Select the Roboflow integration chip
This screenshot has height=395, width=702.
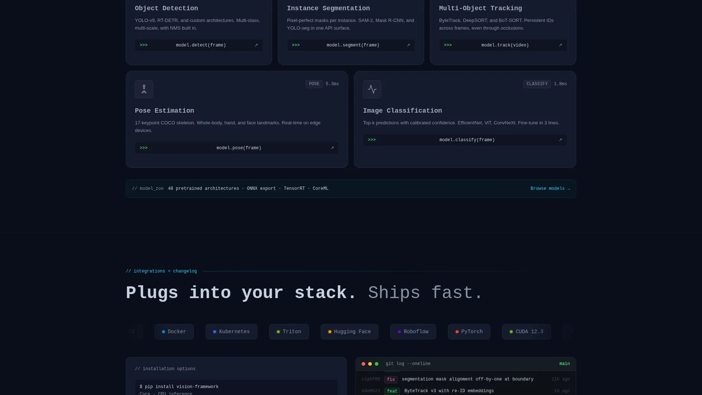pos(413,332)
